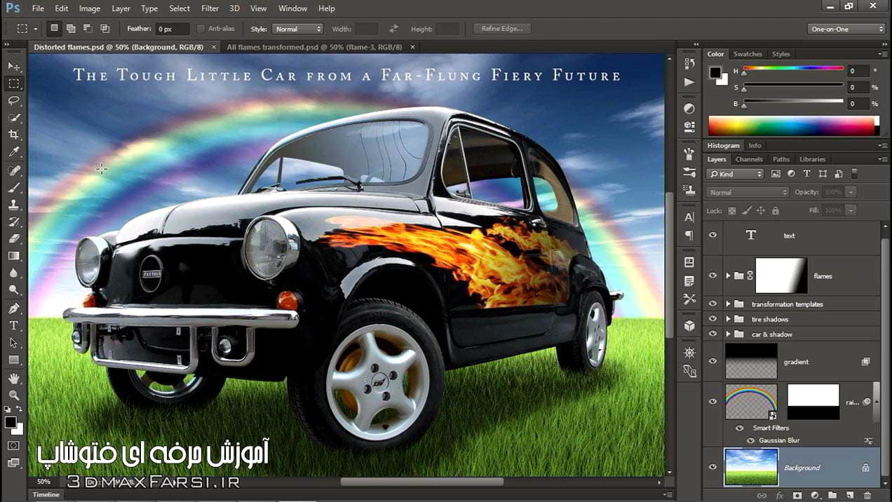
Task: Select the Brush tool
Action: pos(13,189)
